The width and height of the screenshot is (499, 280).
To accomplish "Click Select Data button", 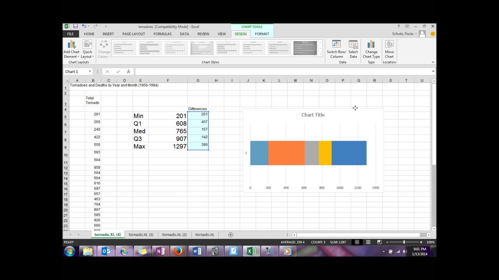I will pos(353,49).
